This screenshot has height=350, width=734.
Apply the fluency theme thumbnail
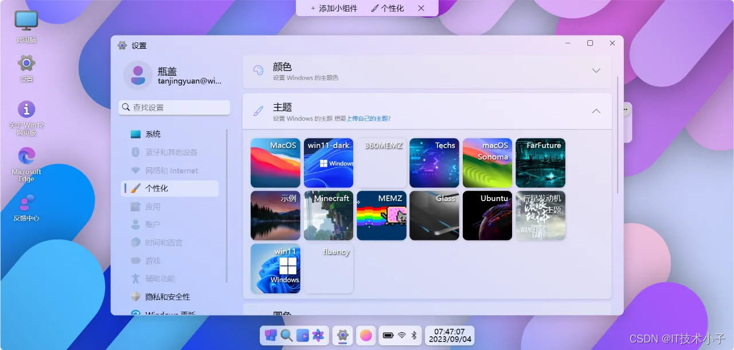[x=329, y=269]
